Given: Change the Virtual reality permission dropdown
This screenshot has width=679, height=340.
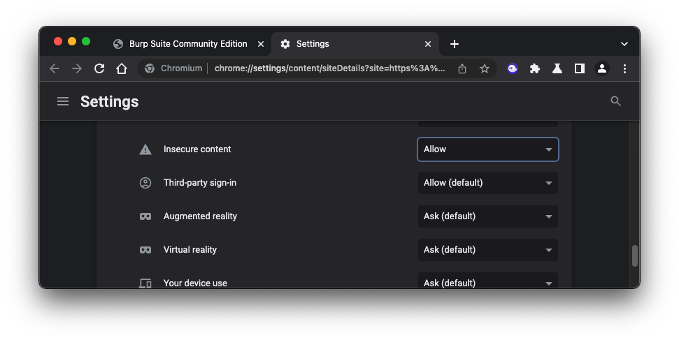Looking at the screenshot, I should pyautogui.click(x=487, y=250).
